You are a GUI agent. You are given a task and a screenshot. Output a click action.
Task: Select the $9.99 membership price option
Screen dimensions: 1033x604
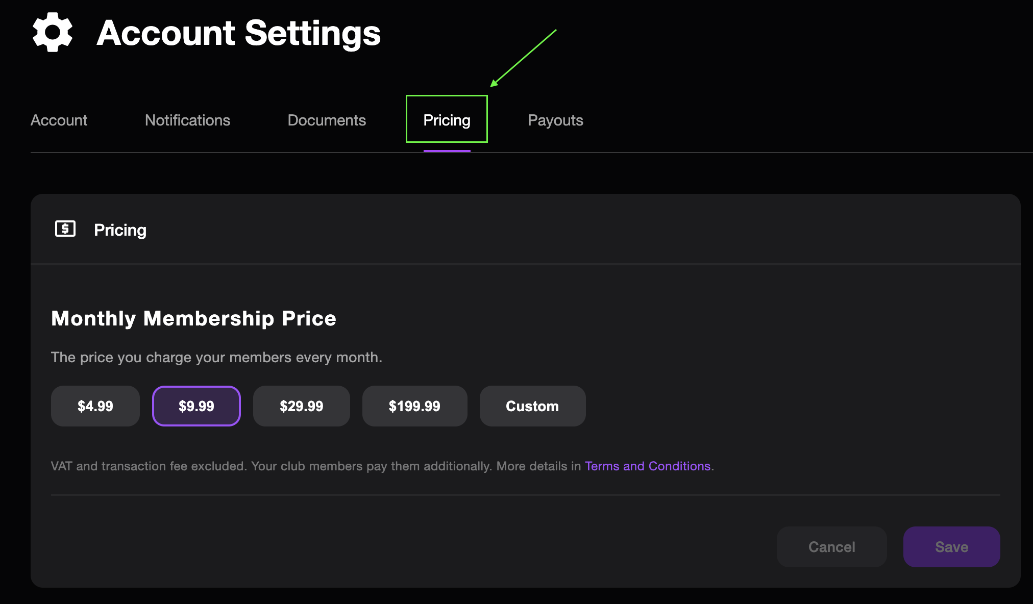[196, 406]
